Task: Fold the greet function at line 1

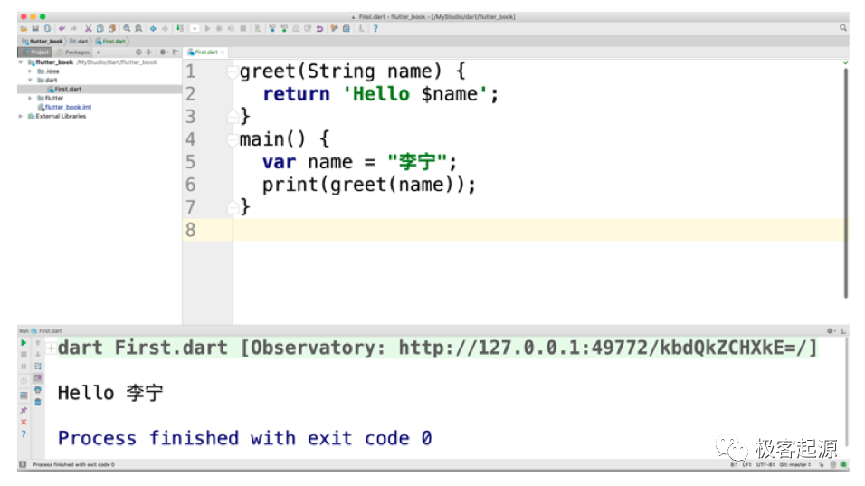Action: [233, 71]
